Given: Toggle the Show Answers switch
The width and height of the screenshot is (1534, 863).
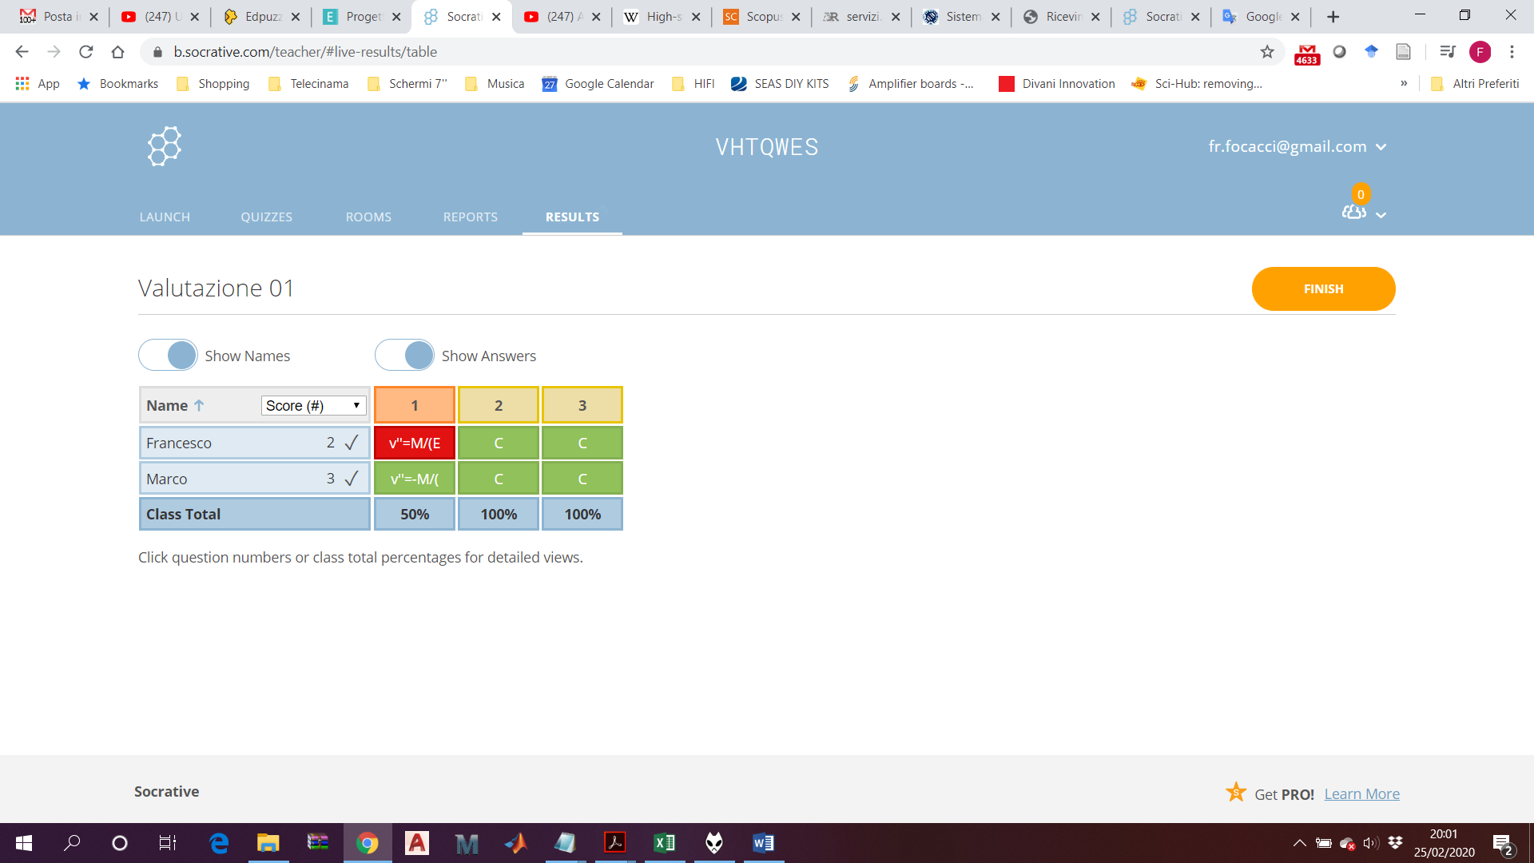Looking at the screenshot, I should coord(405,355).
